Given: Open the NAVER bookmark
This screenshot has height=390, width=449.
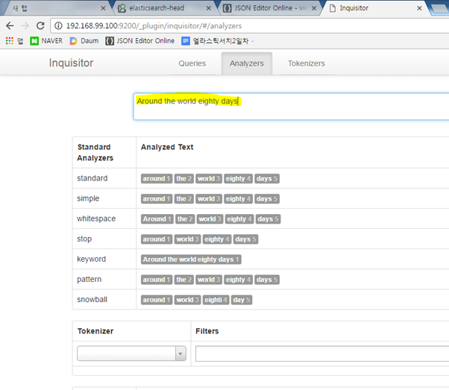Looking at the screenshot, I should (46, 41).
